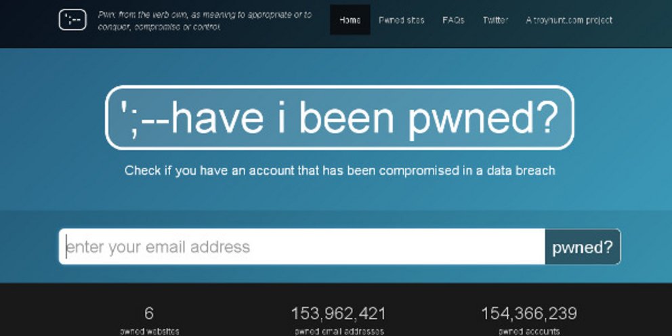Click the 'Check if you have an account' subtitle
672x336 pixels.
[x=340, y=171]
